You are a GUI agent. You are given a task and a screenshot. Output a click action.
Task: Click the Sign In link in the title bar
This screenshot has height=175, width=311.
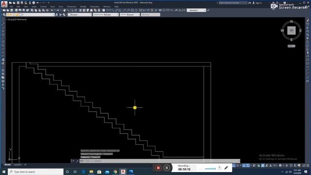tap(259, 3)
